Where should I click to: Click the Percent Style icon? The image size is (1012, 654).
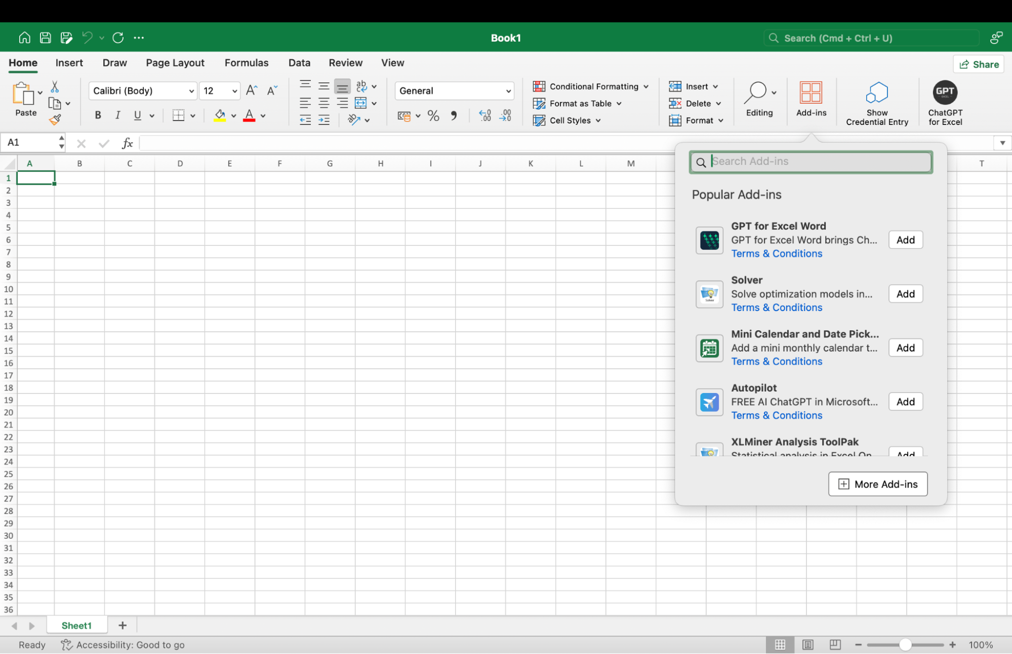pos(433,115)
